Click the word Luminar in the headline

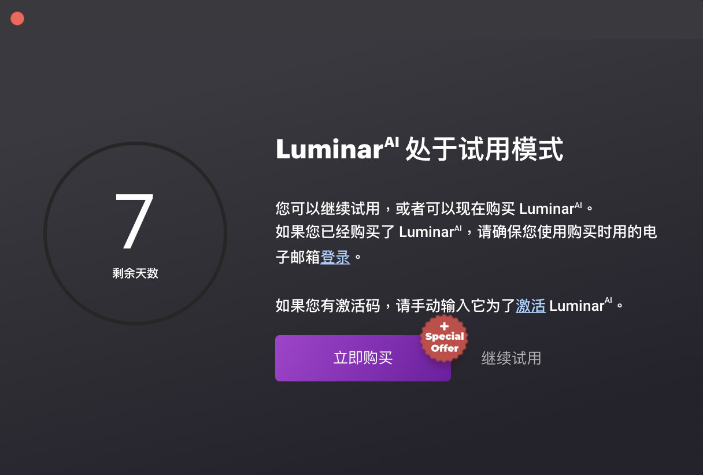tap(330, 150)
